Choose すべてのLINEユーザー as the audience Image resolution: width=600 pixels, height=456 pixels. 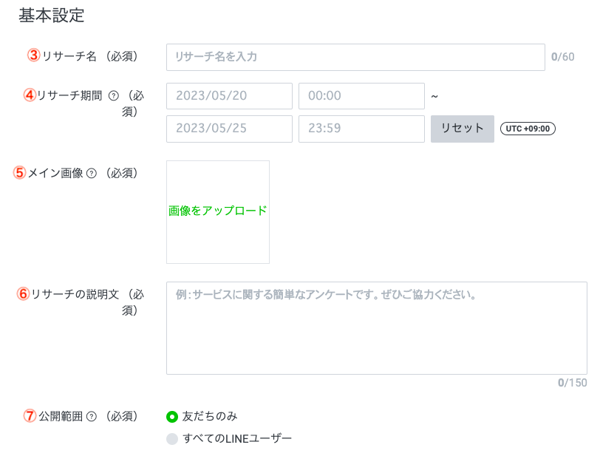pos(172,438)
